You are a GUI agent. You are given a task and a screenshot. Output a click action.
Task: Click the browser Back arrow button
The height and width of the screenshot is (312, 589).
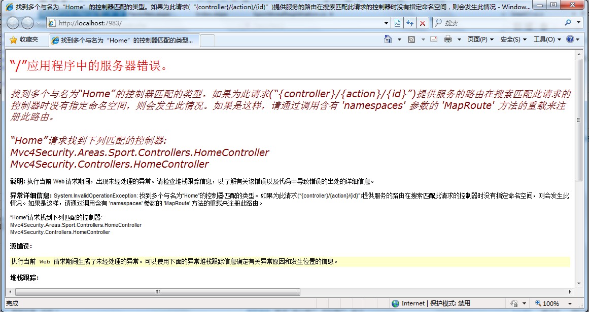[x=13, y=23]
